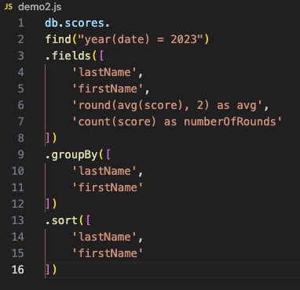Click 'lastName' string on line 14

(x=104, y=237)
